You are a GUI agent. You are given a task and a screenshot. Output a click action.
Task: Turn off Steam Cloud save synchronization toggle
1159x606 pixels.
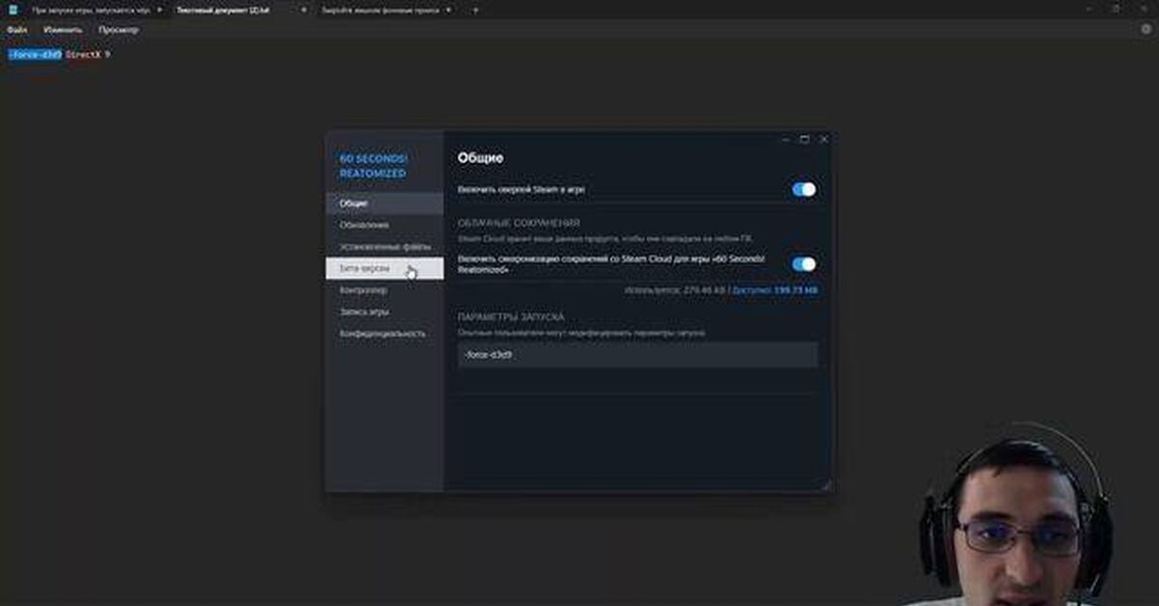pyautogui.click(x=804, y=263)
